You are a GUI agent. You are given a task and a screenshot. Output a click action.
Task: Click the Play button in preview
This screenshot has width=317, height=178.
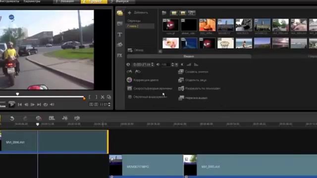click(x=12, y=104)
